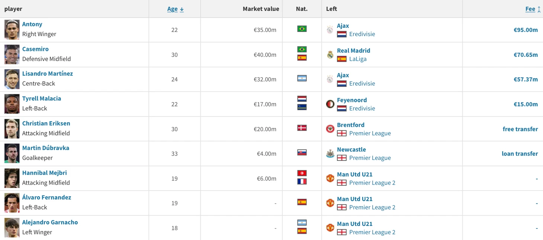
Task: Open the €95.00m fee transfer details
Action: click(x=526, y=30)
